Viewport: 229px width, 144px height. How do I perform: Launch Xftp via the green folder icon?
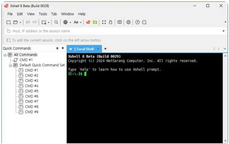tap(95, 22)
